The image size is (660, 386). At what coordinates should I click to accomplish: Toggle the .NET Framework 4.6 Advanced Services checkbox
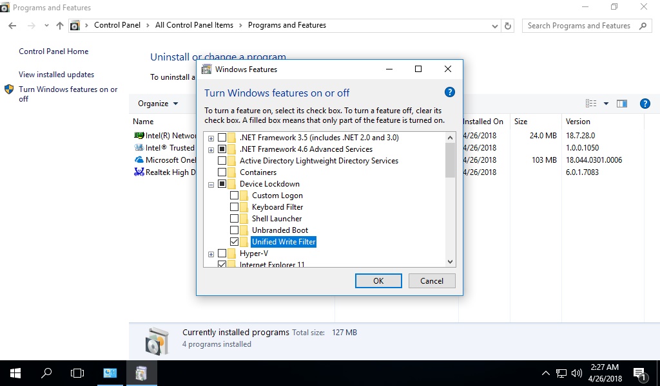pyautogui.click(x=222, y=149)
